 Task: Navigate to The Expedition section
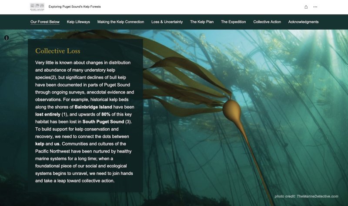pos(233,22)
